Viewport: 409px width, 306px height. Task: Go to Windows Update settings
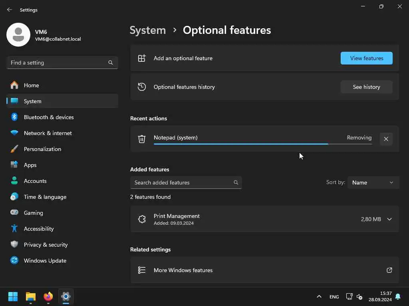point(45,261)
